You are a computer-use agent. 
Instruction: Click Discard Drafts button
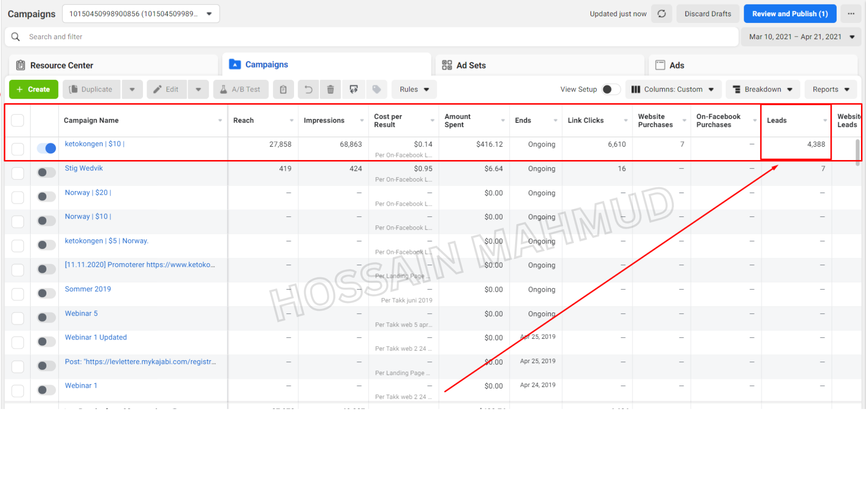tap(708, 14)
